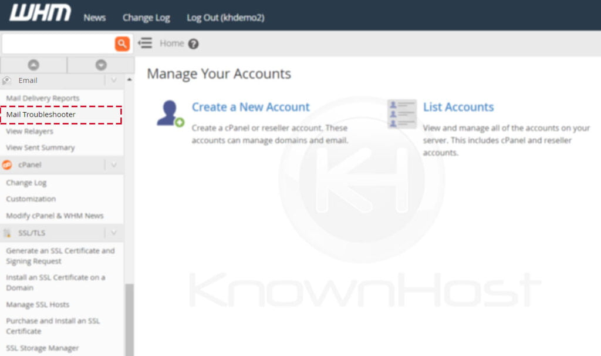601x356 pixels.
Task: Select the Email section header label
Action: pos(28,80)
